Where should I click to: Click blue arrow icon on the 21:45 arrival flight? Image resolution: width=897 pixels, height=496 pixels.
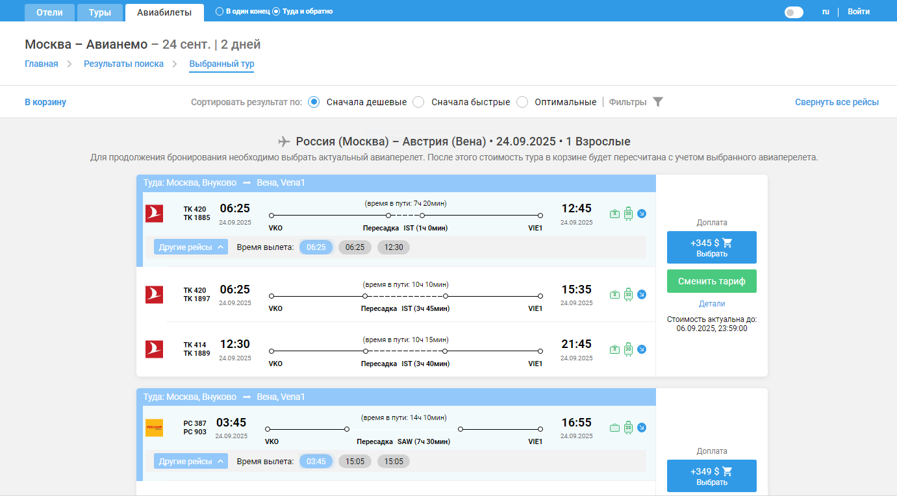pos(642,349)
